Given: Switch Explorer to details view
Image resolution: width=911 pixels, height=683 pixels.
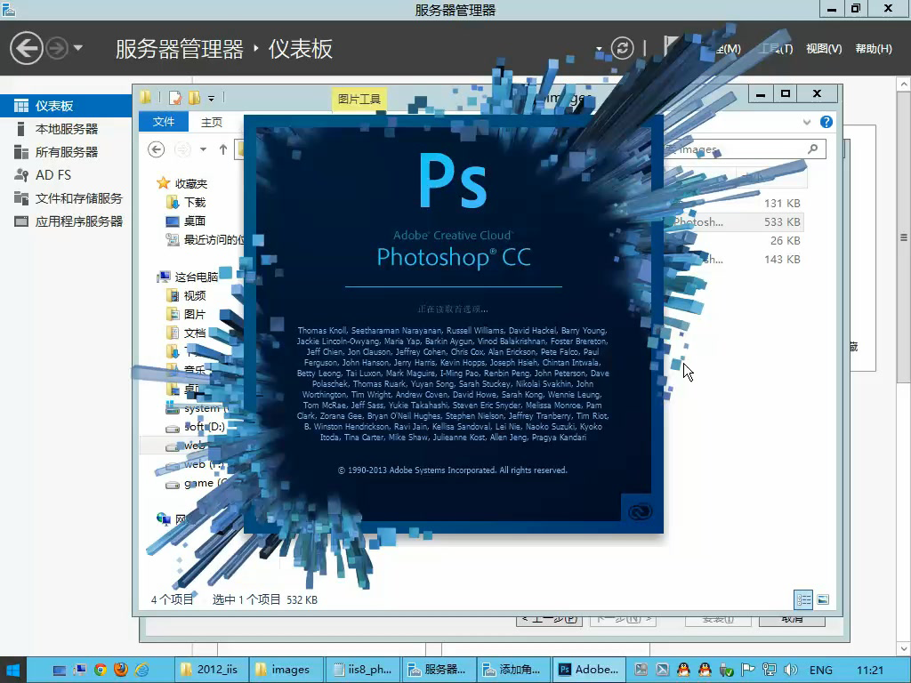Looking at the screenshot, I should (803, 599).
